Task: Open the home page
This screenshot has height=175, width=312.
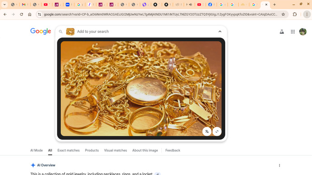Action: (30, 14)
